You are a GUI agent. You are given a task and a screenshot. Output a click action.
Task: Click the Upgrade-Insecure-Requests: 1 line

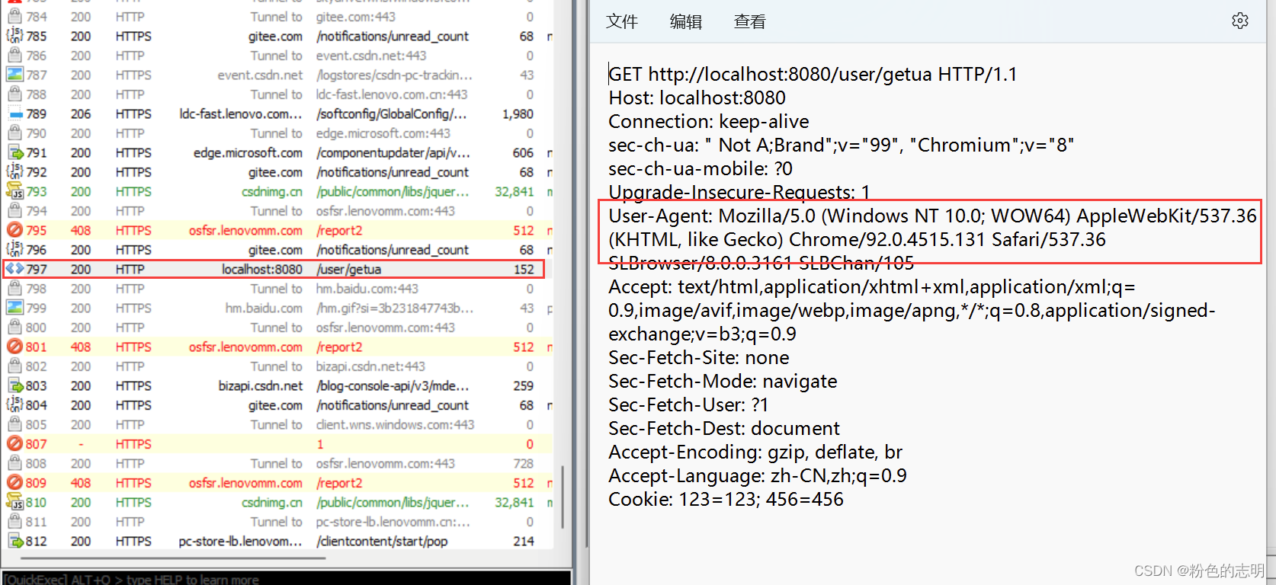click(x=739, y=192)
